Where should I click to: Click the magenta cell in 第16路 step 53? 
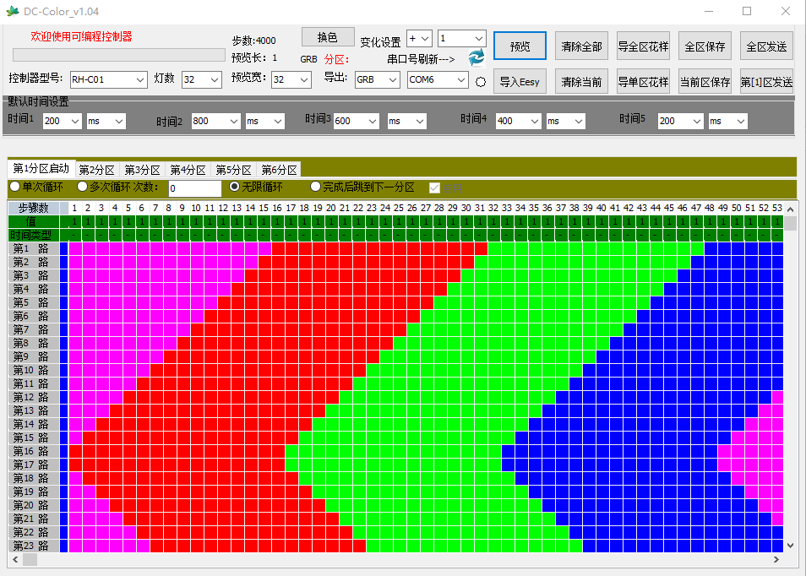(777, 451)
